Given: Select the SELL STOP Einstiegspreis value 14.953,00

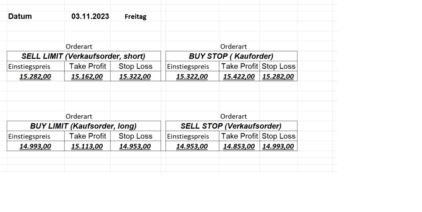Looking at the screenshot, I should (192, 146).
